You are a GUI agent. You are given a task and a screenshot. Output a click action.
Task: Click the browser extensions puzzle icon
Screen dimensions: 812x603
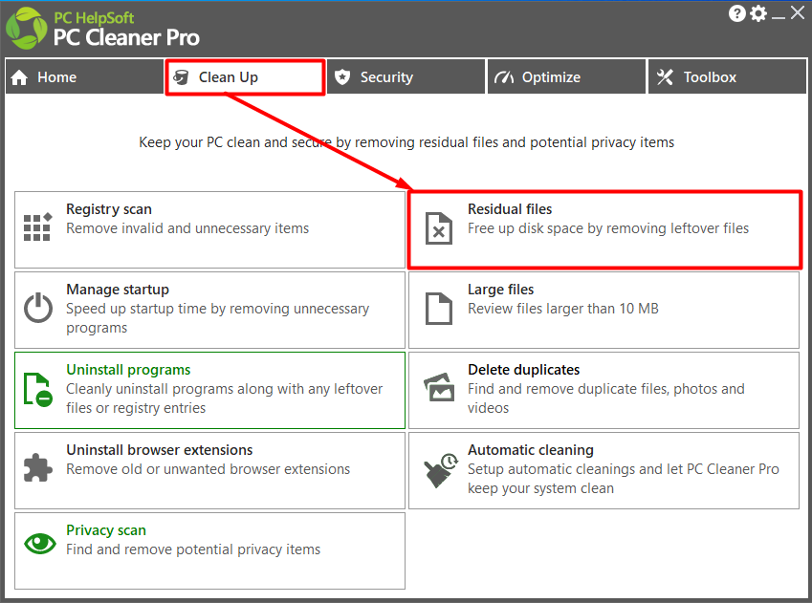tap(38, 467)
